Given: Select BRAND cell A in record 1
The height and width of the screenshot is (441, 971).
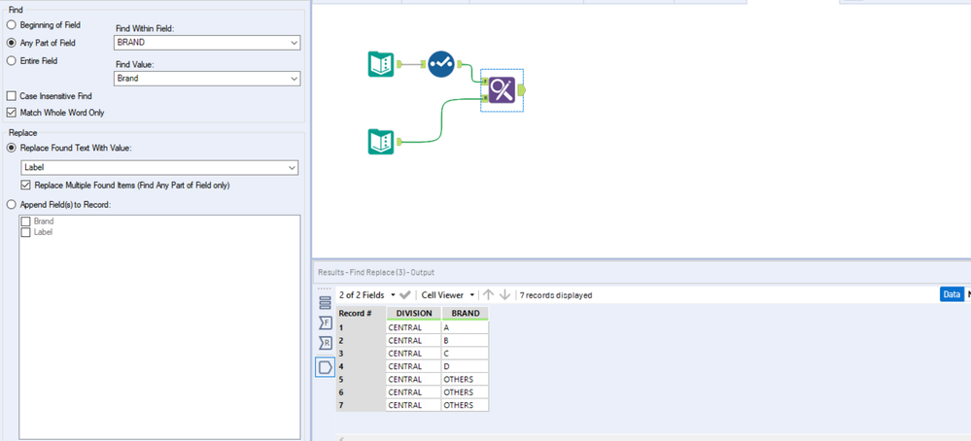Looking at the screenshot, I should coord(465,327).
